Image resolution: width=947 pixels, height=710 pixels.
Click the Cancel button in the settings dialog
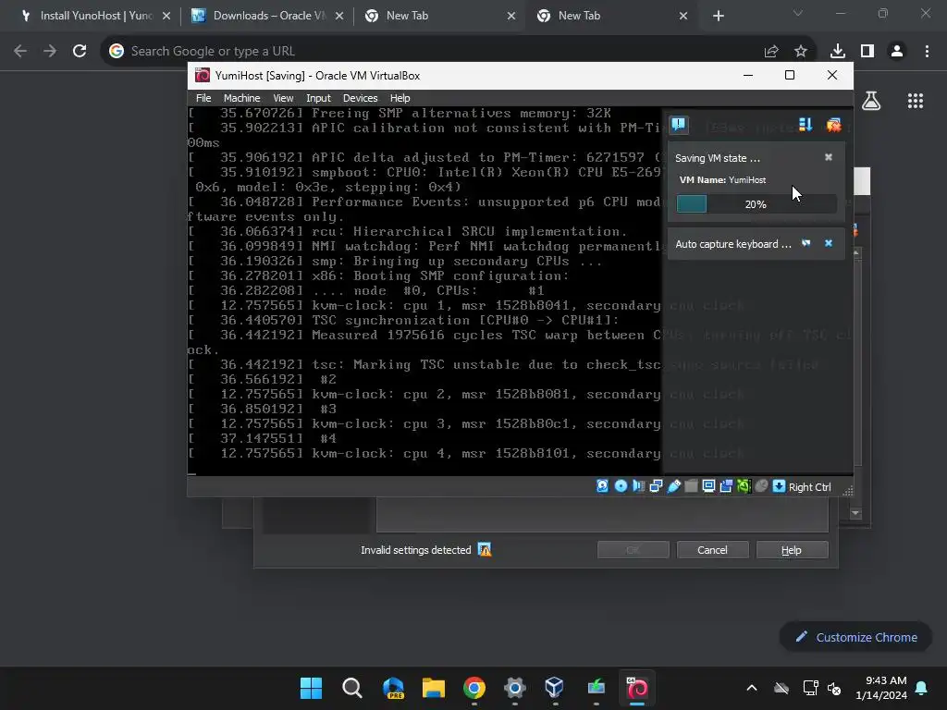point(713,550)
